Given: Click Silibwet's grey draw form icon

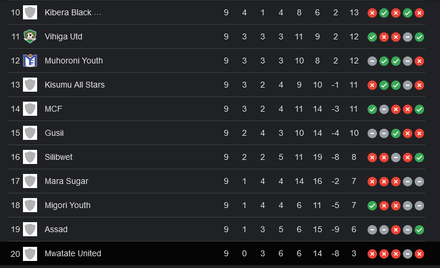Looking at the screenshot, I should point(396,158).
